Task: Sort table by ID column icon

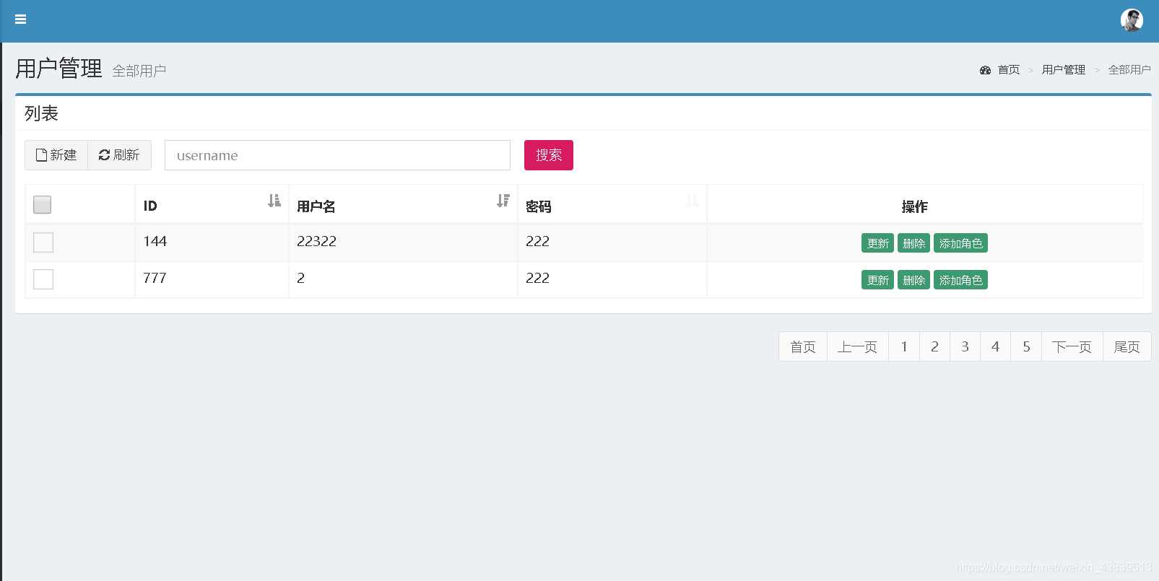Action: point(274,201)
